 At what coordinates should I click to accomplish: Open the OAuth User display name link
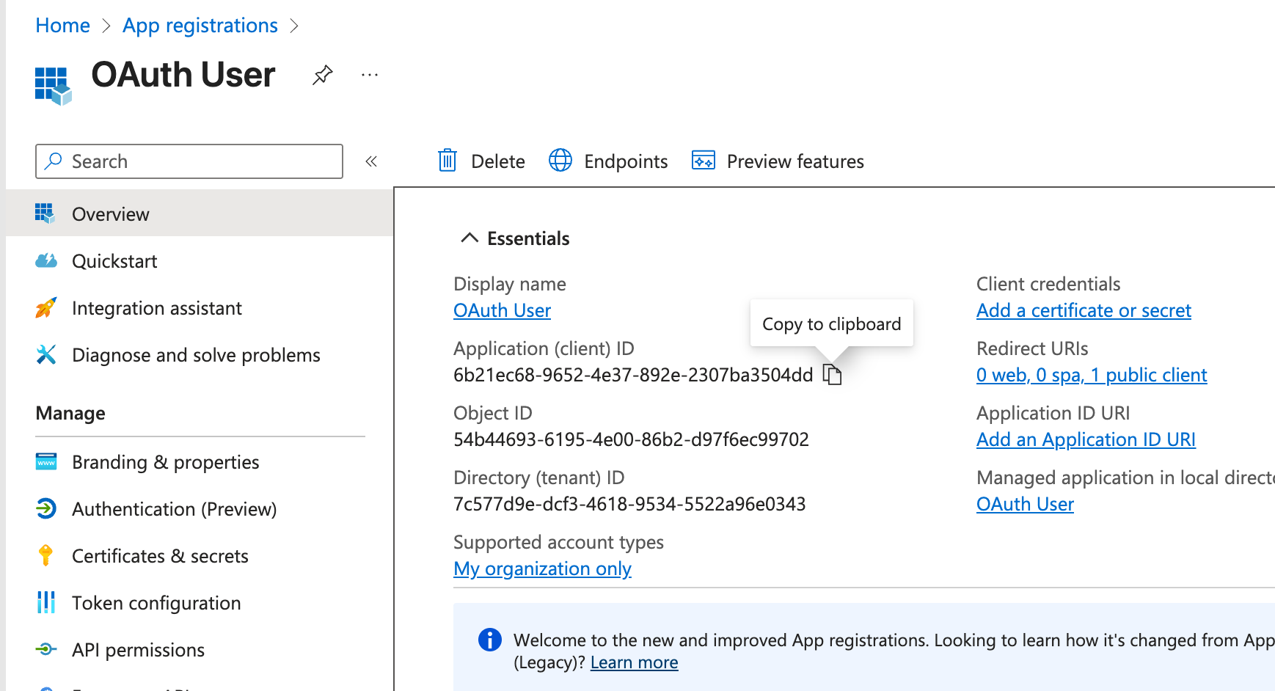(x=503, y=310)
